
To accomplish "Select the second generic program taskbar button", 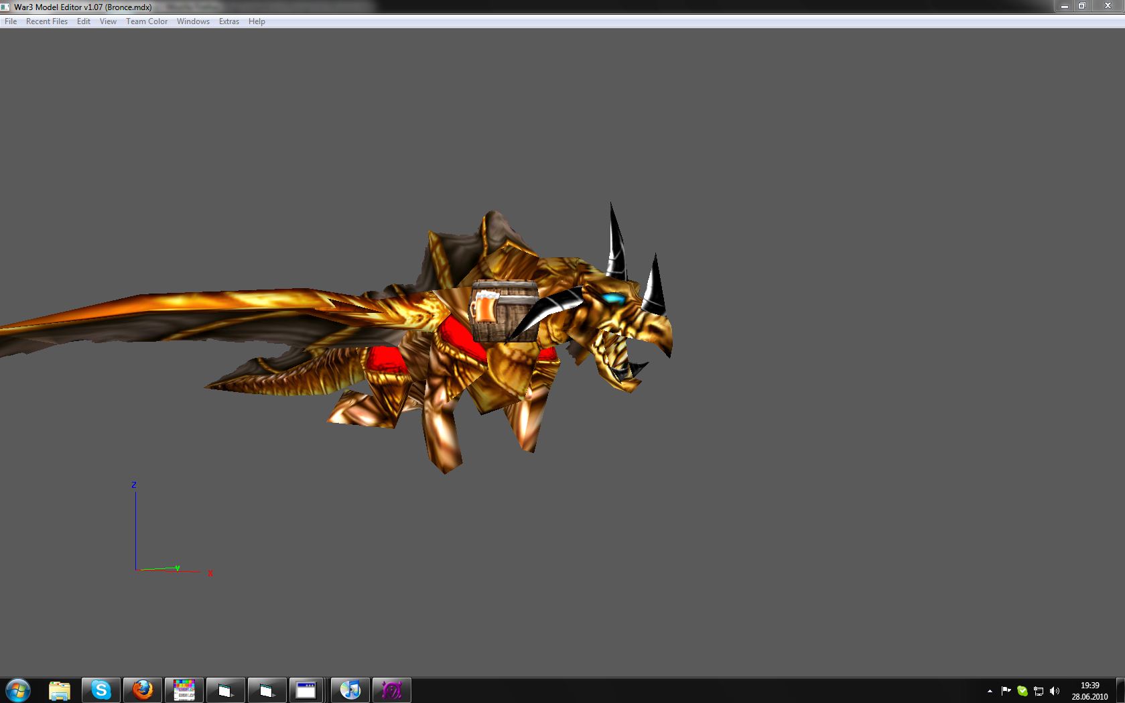I will click(x=267, y=690).
